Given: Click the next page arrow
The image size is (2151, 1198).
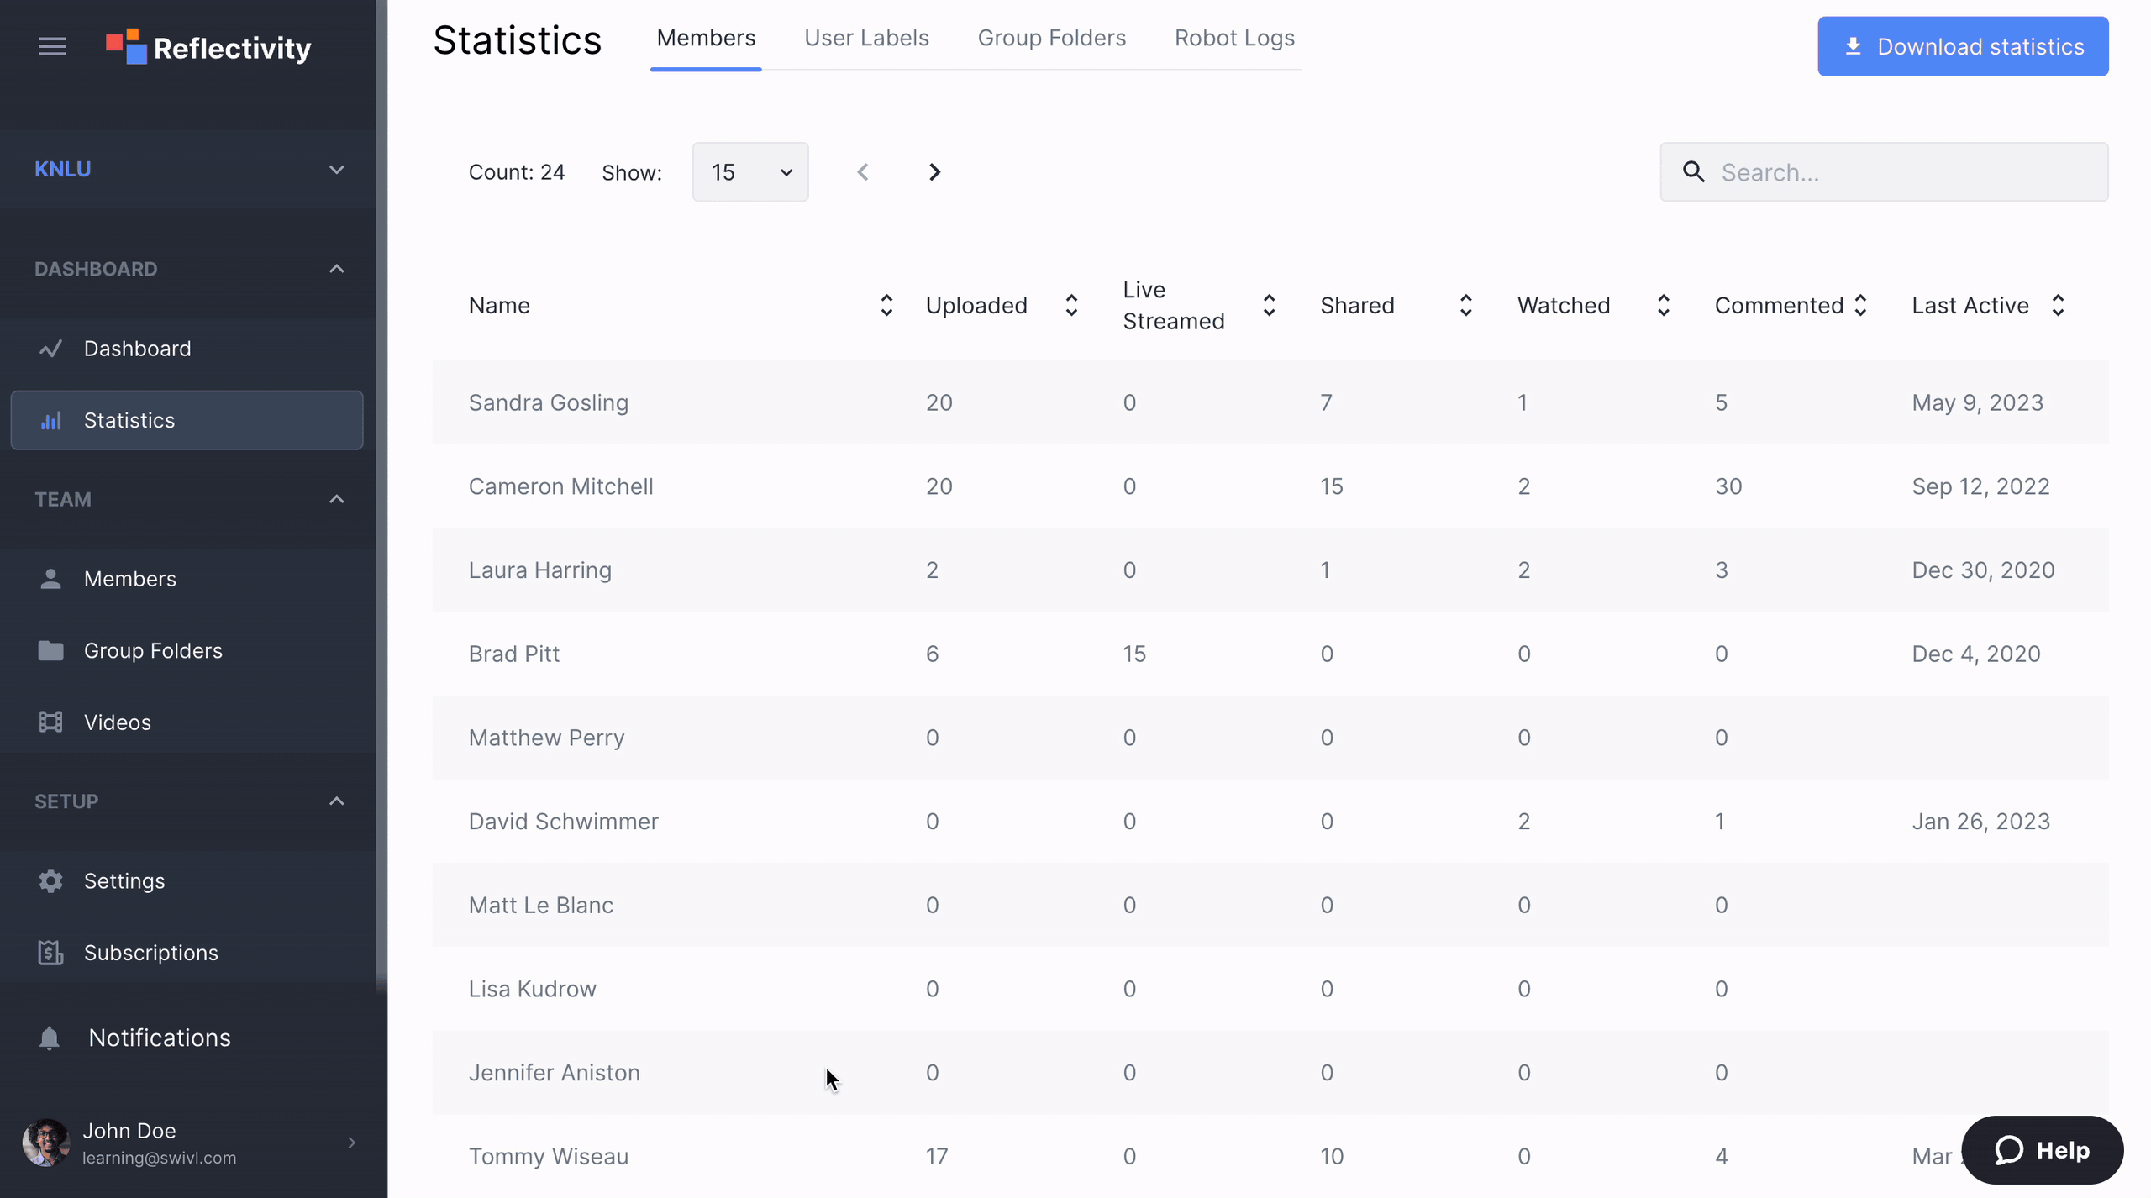Looking at the screenshot, I should (937, 171).
